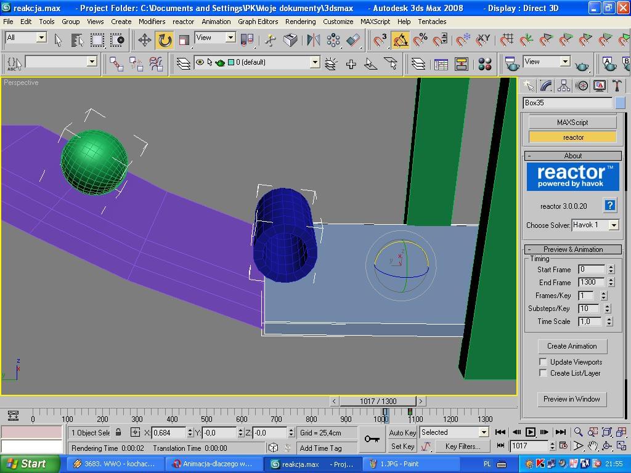The height and width of the screenshot is (473, 631).
Task: Activate the Select and Scale tool
Action: point(184,40)
